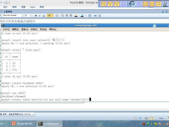The image size is (169, 127).
Task: Click the bulleted list icon
Action: pos(62,16)
